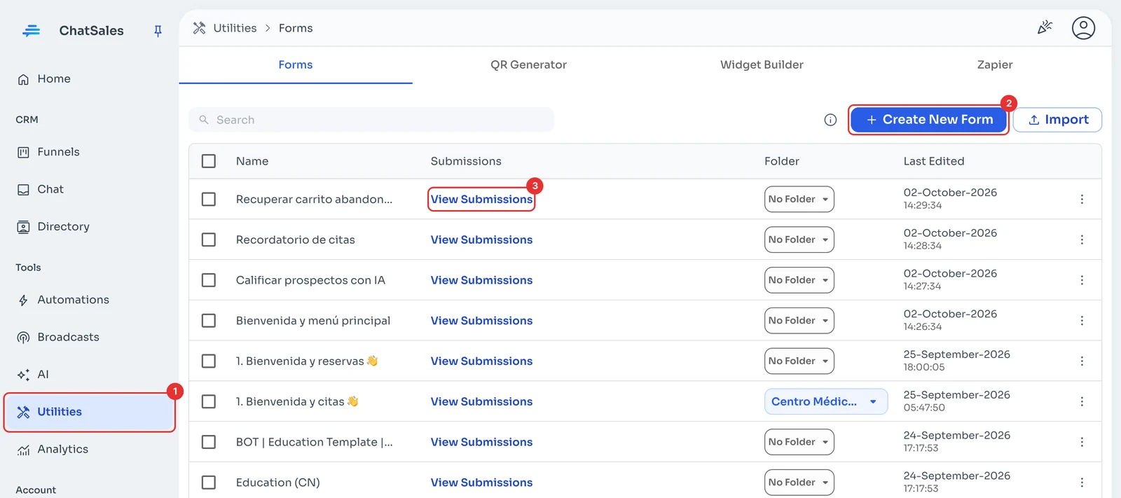Check the 1. Bienvenida y reservas checkbox
Screen dimensions: 1121x498
209,361
